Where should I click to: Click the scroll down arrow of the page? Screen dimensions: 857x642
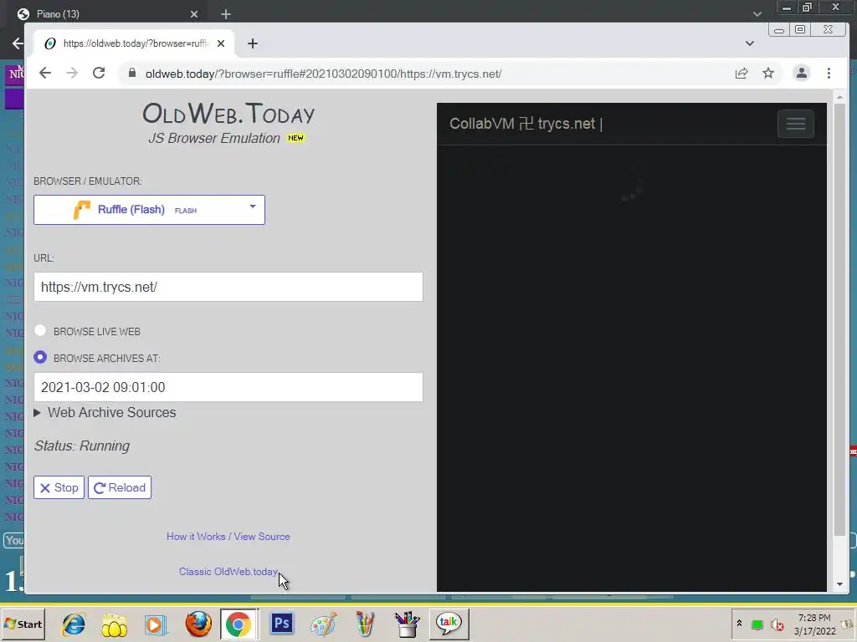tap(839, 584)
